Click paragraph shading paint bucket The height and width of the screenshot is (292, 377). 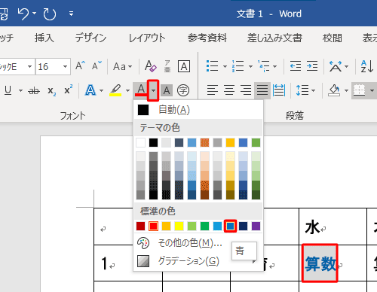334,90
